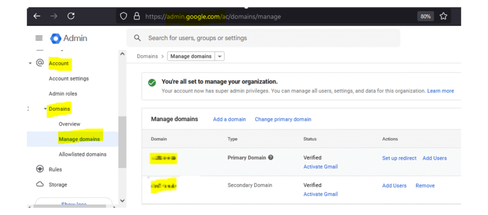Click Set up redirect for primary domain
This screenshot has height=215, width=488.
399,158
